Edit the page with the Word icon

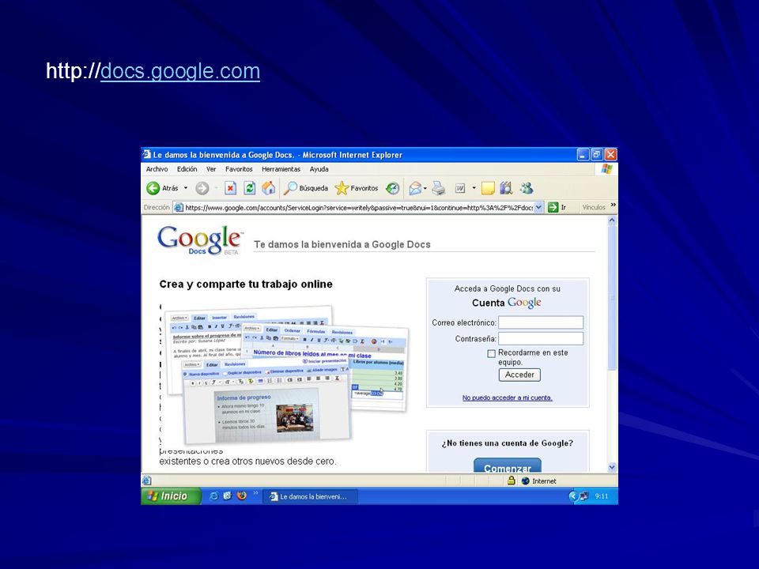[x=460, y=188]
